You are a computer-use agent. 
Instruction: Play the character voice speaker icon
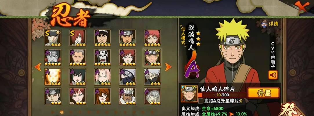[x=273, y=75]
